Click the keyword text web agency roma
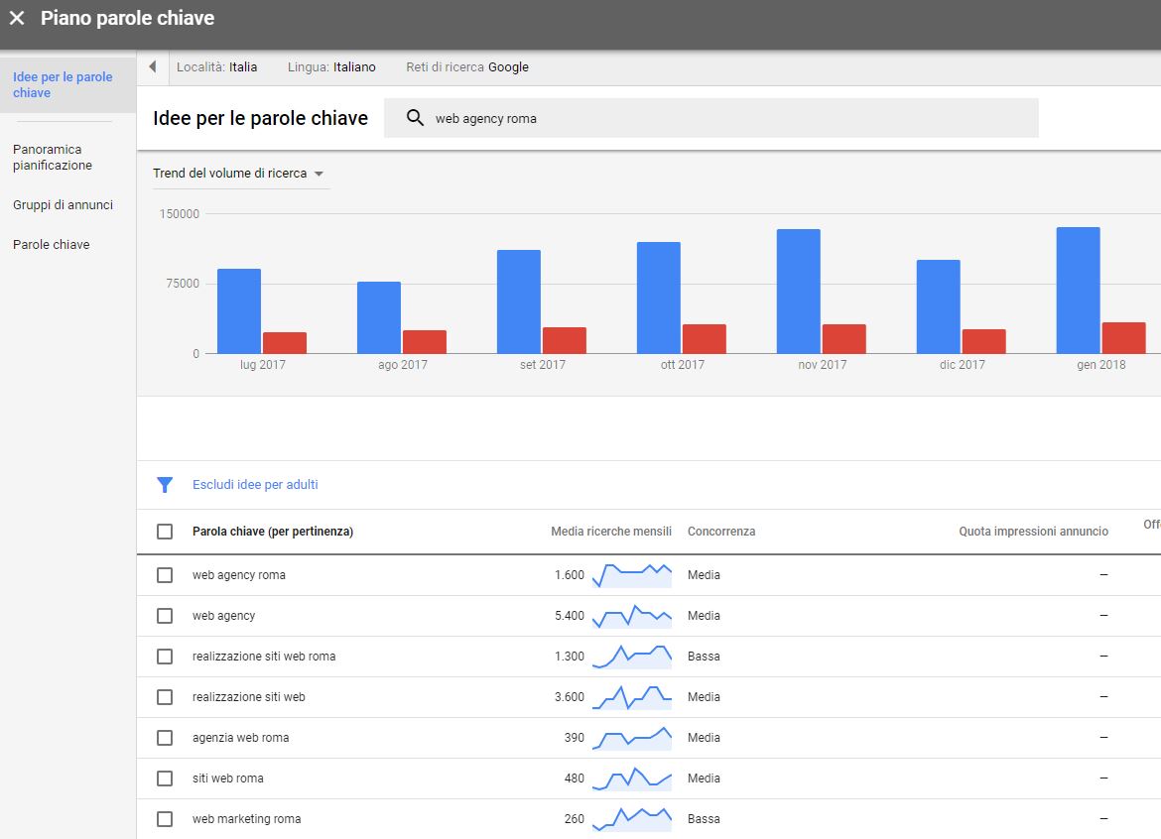This screenshot has height=839, width=1161. tap(238, 575)
